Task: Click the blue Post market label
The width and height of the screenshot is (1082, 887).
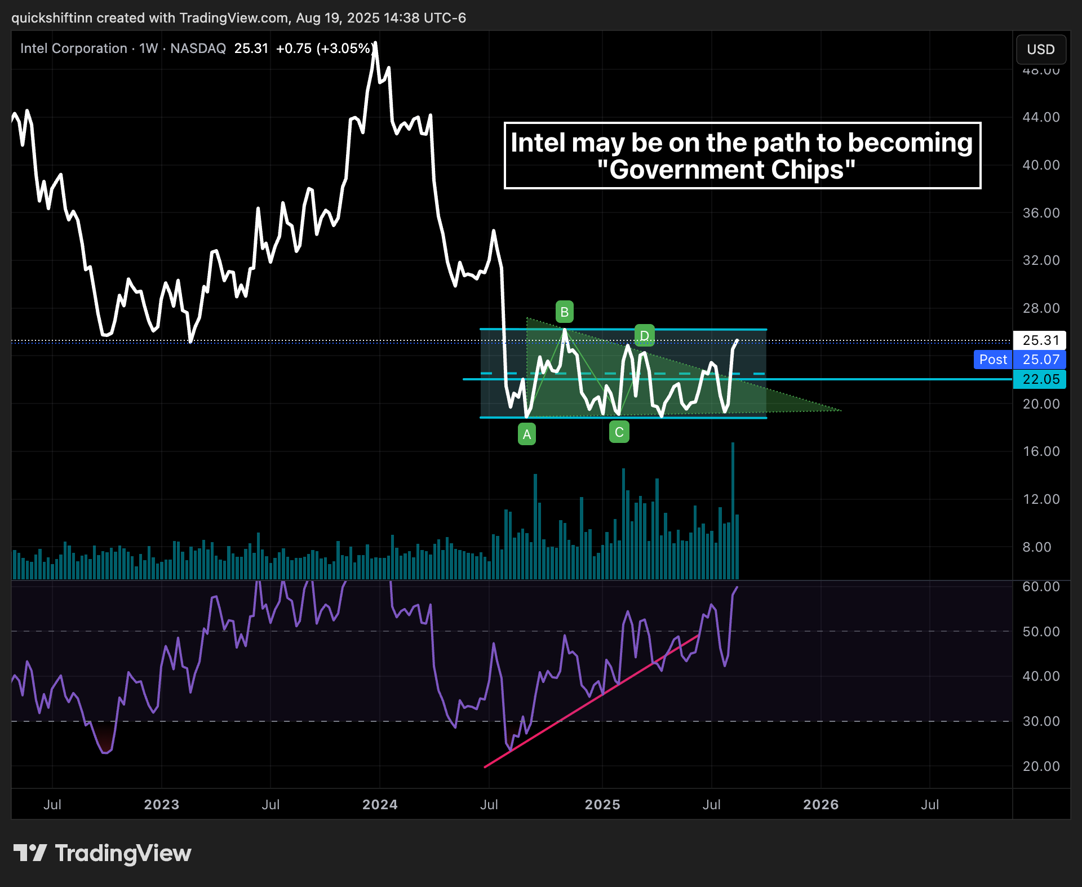Action: click(993, 360)
